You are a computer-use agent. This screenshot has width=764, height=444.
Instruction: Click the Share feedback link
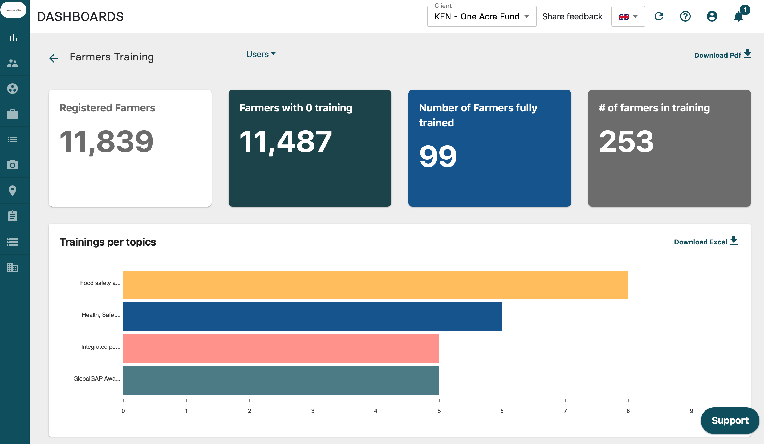[572, 16]
